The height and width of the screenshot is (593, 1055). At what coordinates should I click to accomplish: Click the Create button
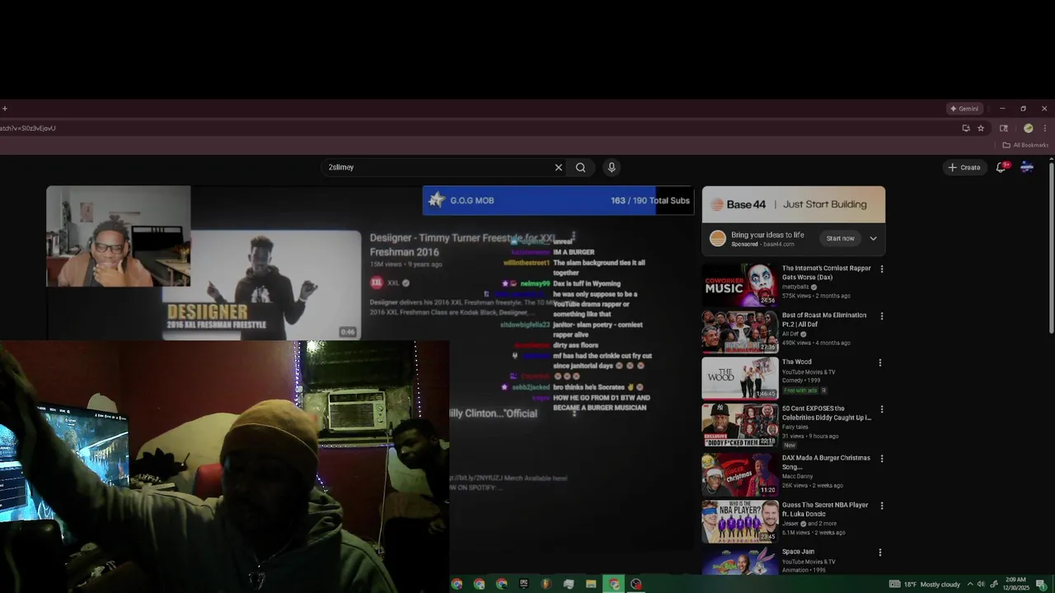(964, 167)
